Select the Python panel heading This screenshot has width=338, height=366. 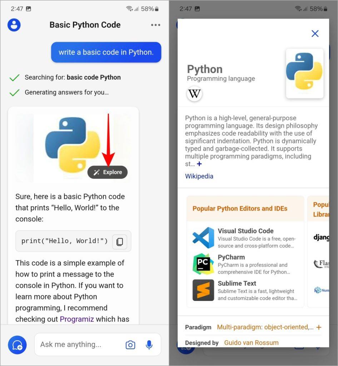point(205,69)
